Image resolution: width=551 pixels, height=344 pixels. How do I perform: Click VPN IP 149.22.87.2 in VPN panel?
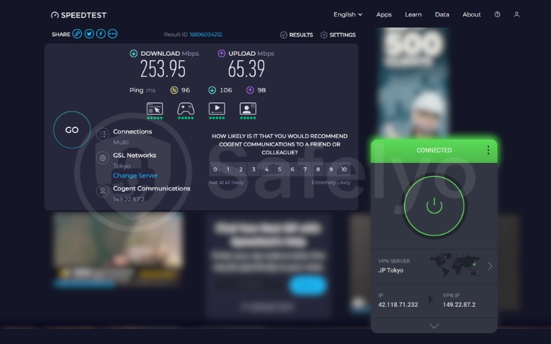pyautogui.click(x=459, y=305)
